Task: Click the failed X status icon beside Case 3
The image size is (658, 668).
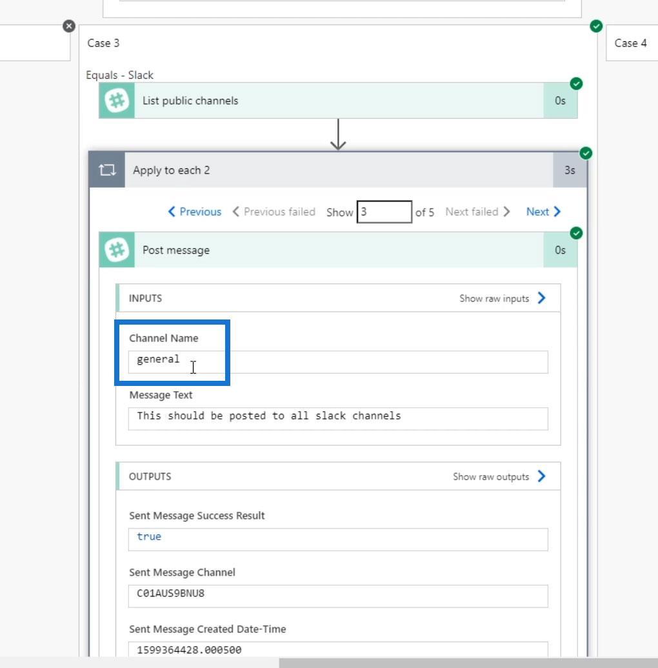Action: [69, 26]
